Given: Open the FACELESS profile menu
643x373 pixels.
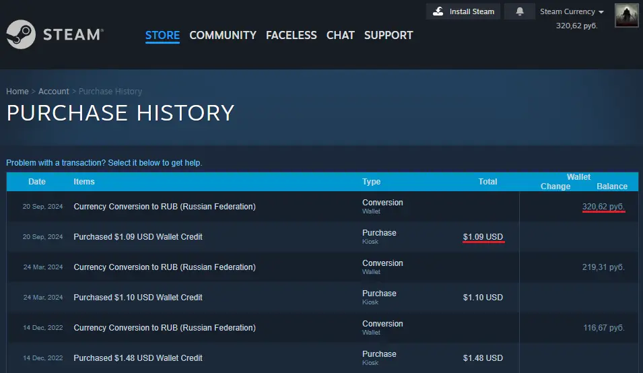Looking at the screenshot, I should point(291,35).
